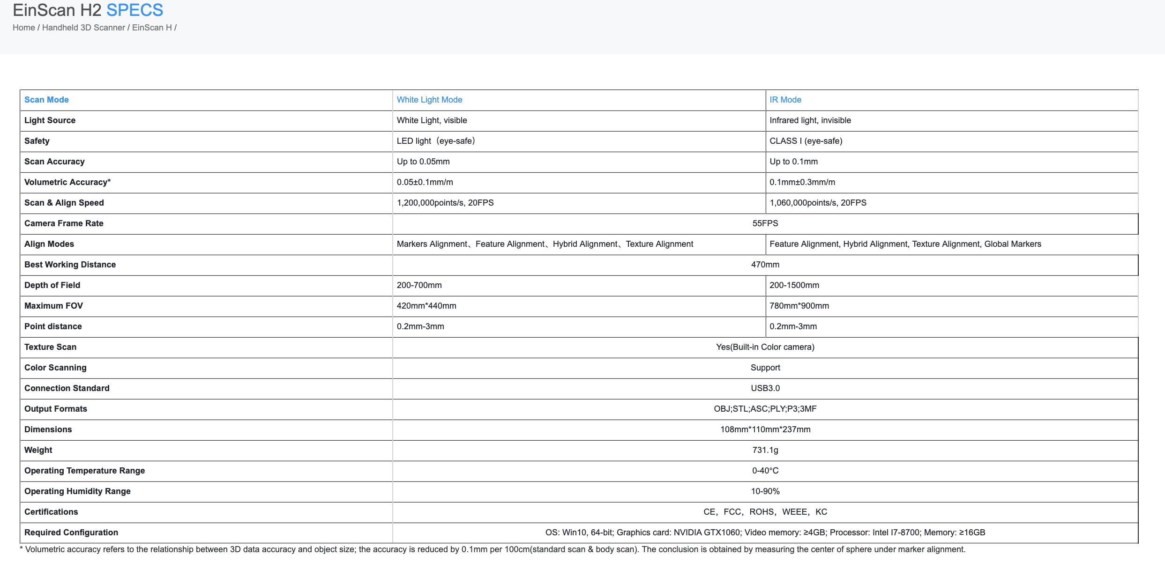Click the 'USB3.0' value

(765, 388)
